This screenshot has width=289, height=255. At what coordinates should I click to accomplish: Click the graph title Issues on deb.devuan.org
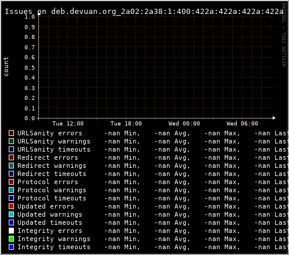click(x=144, y=12)
